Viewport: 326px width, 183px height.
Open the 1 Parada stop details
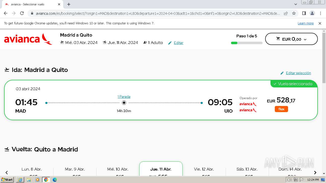click(124, 97)
